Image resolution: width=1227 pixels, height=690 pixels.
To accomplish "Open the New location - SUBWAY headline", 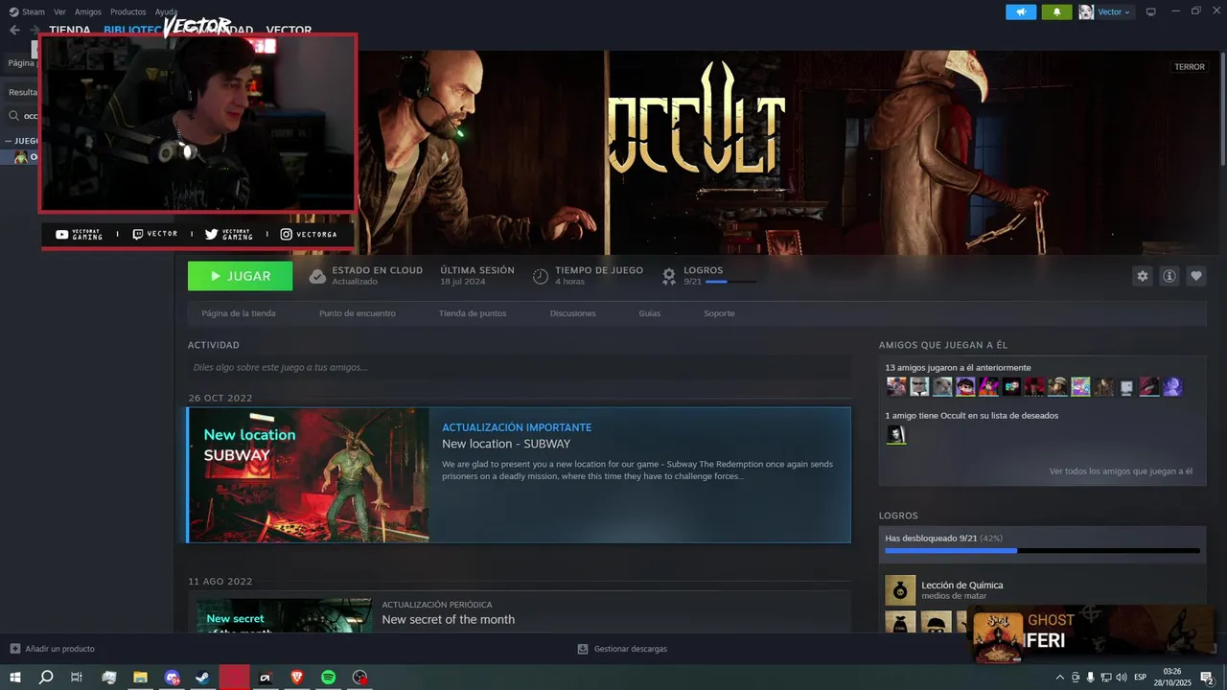I will click(x=506, y=444).
